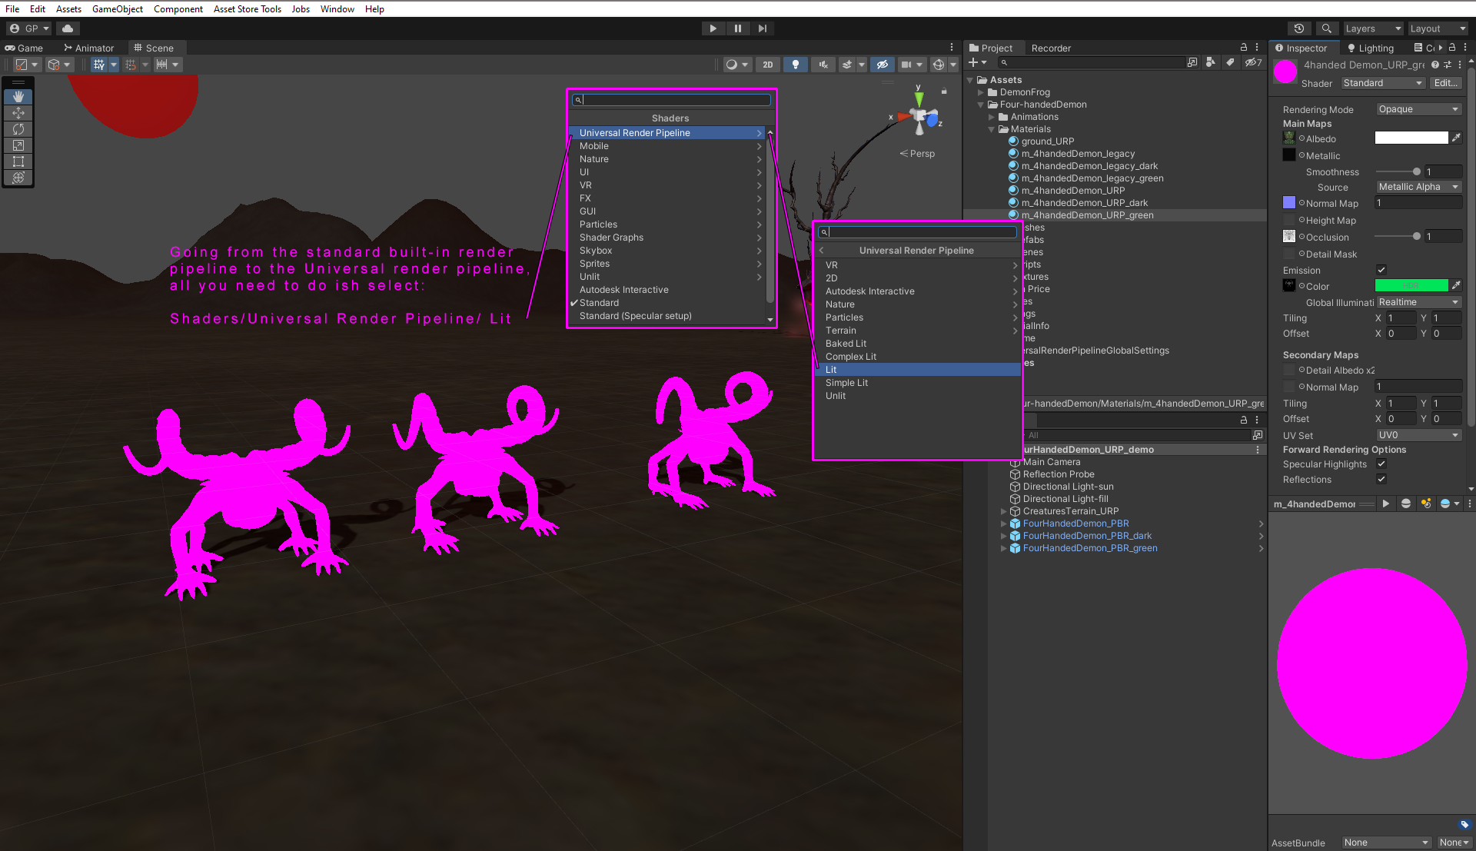1476x851 pixels.
Task: Click the Play button
Action: click(x=713, y=28)
